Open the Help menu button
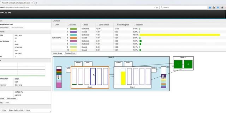226x127 pixels. click(x=28, y=110)
